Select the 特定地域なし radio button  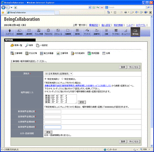(x=62, y=79)
